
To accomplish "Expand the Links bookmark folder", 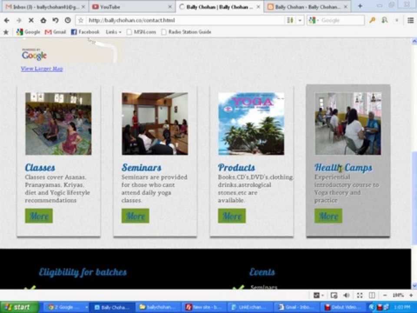I will coord(113,32).
